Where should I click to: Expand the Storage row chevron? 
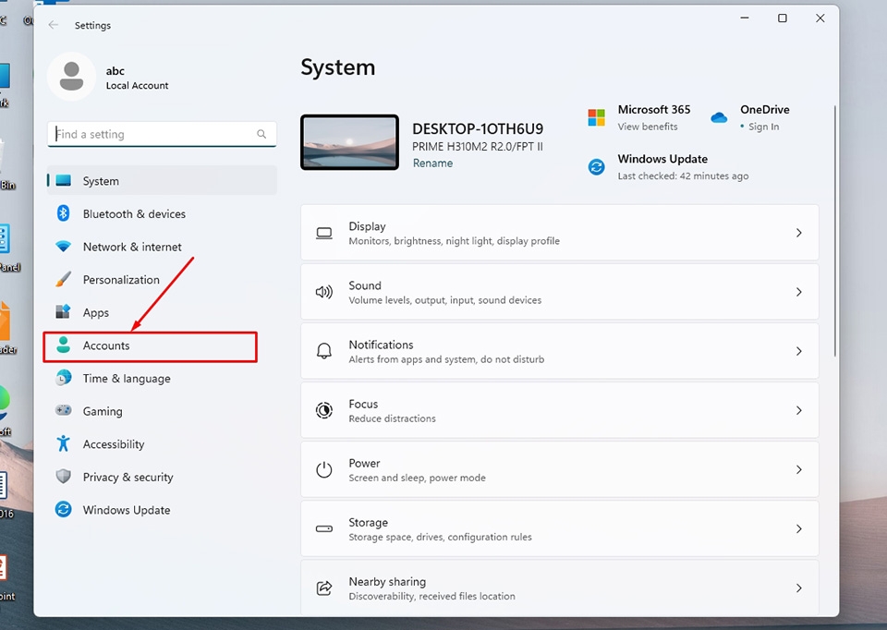[798, 528]
